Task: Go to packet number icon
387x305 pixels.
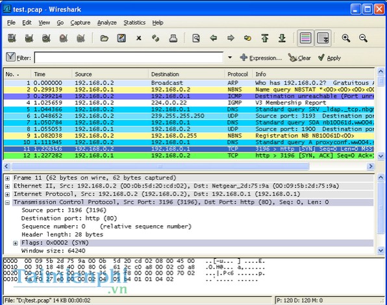Action: (247, 38)
